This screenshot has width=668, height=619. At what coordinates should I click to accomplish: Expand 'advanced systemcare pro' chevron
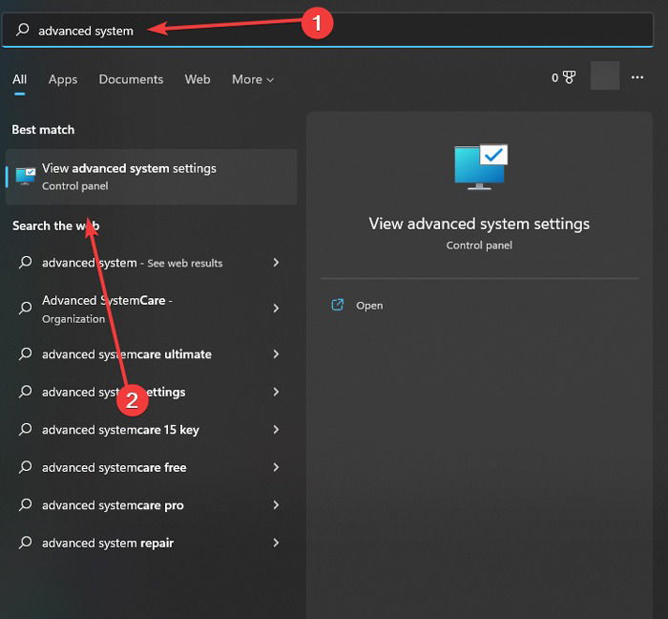click(276, 504)
